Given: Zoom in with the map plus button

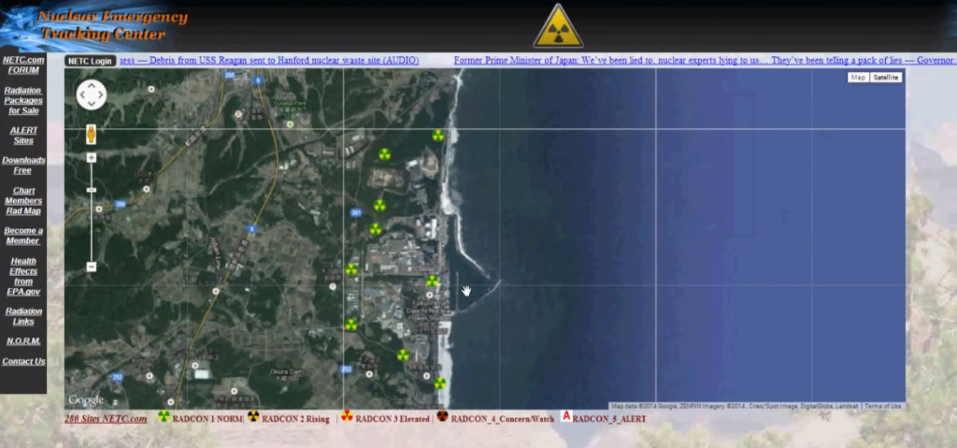Looking at the screenshot, I should (92, 158).
